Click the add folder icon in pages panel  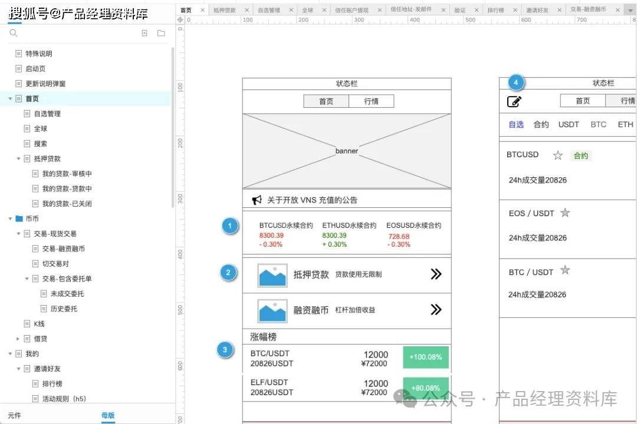point(162,33)
